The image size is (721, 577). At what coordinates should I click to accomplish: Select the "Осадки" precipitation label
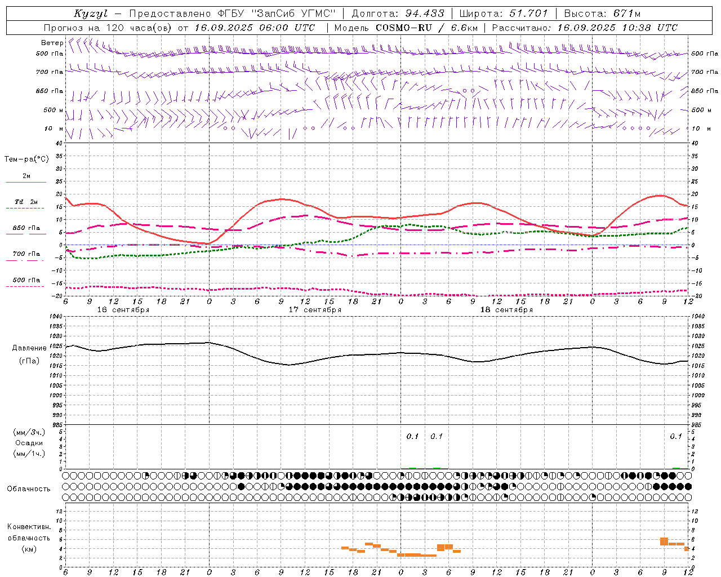tap(29, 443)
